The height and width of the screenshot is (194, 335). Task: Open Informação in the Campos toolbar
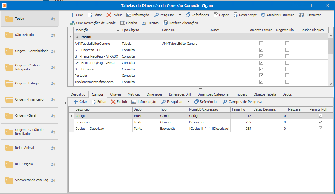point(144,102)
